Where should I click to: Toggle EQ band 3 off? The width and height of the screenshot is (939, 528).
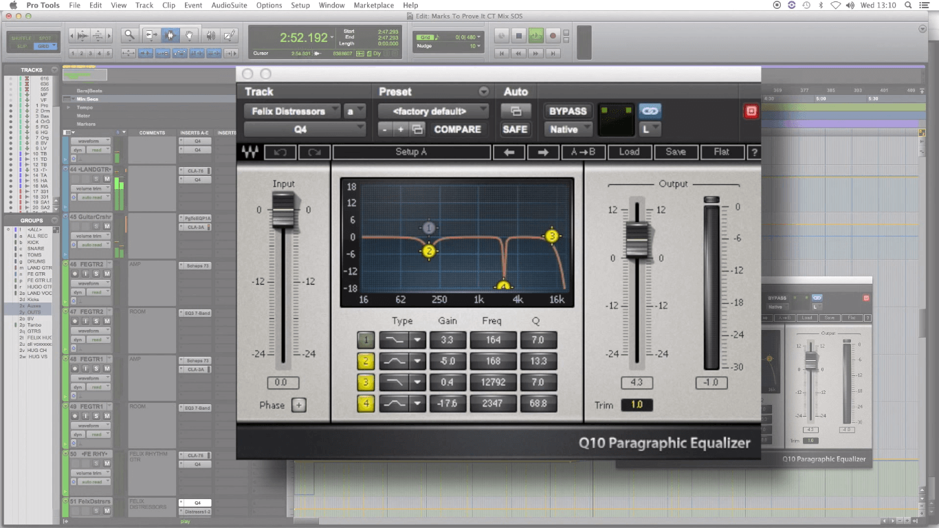point(366,382)
